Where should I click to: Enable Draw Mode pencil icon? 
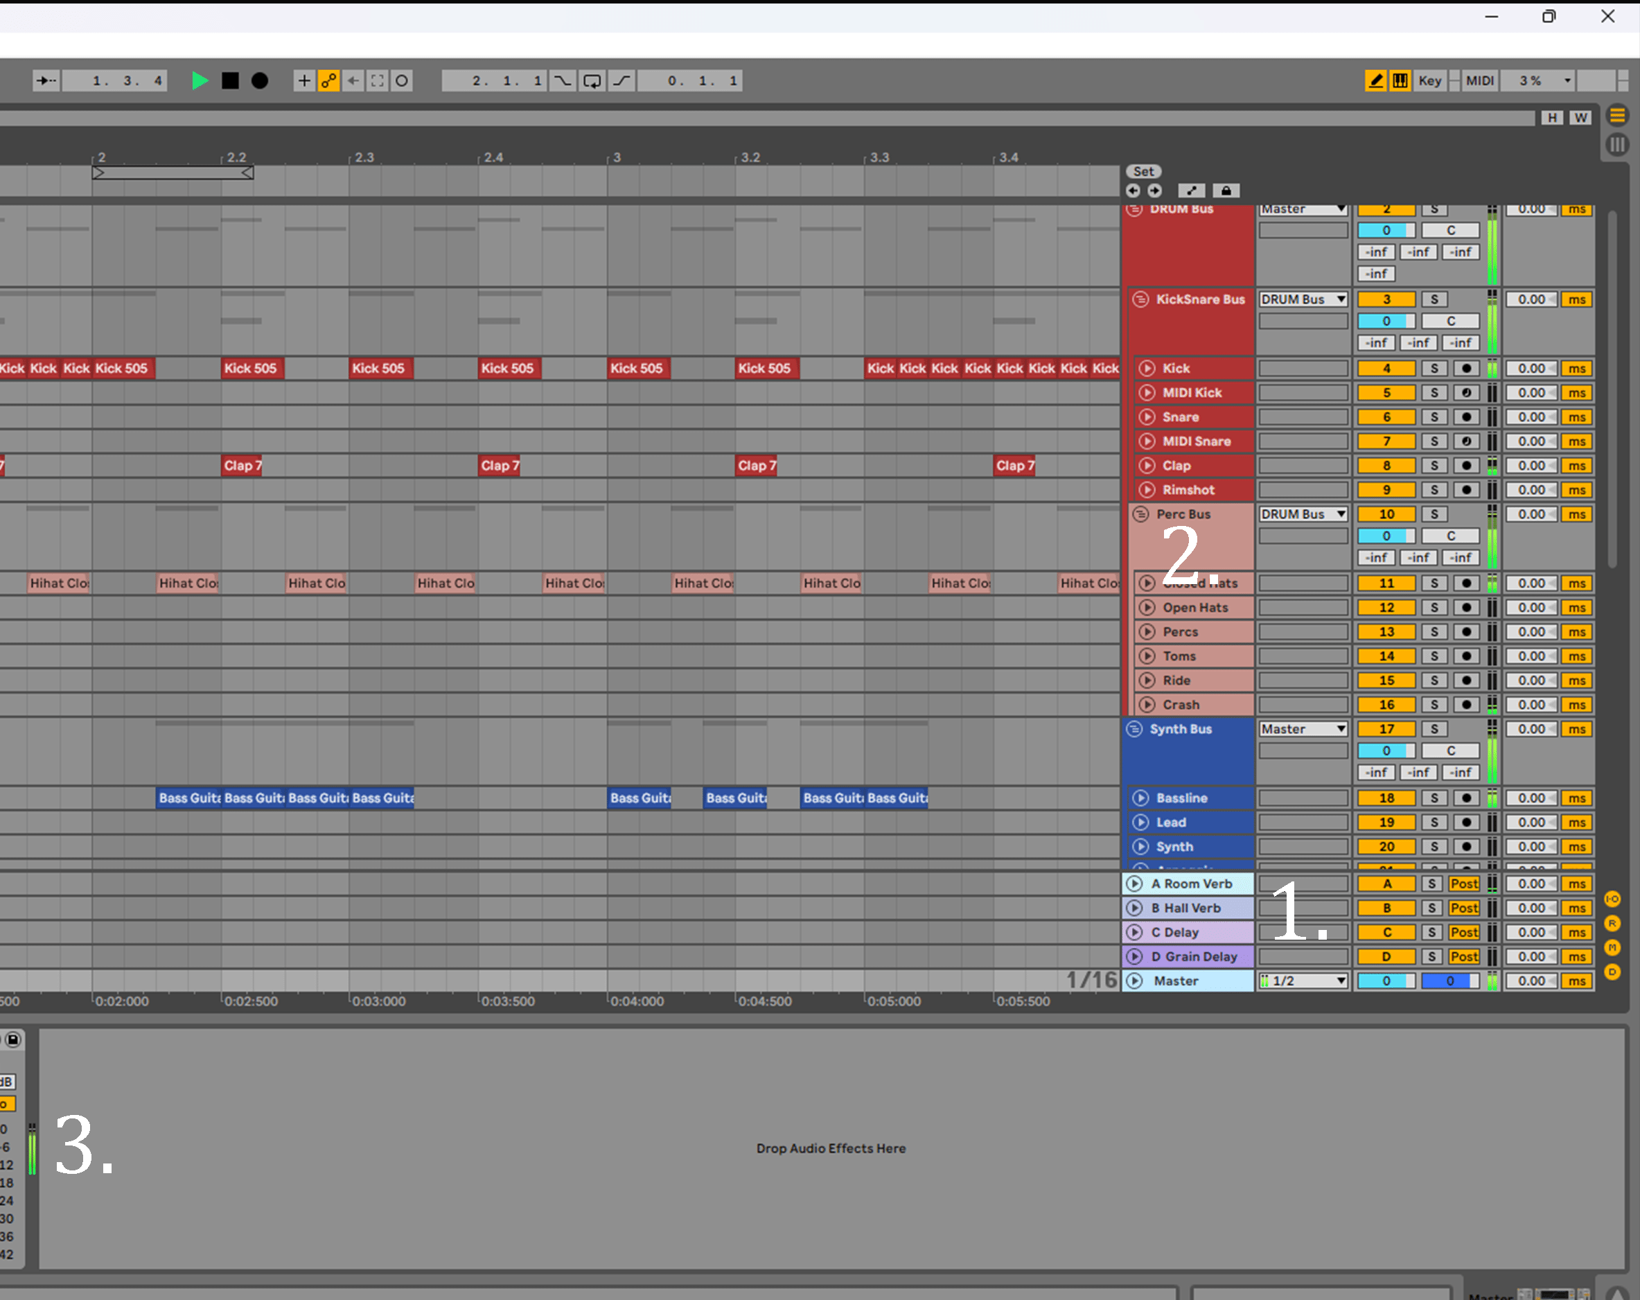pyautogui.click(x=1375, y=80)
